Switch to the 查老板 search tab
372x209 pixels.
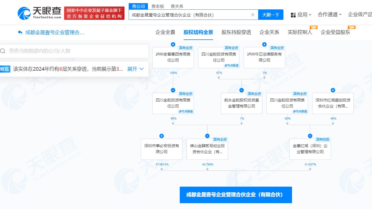point(158,6)
